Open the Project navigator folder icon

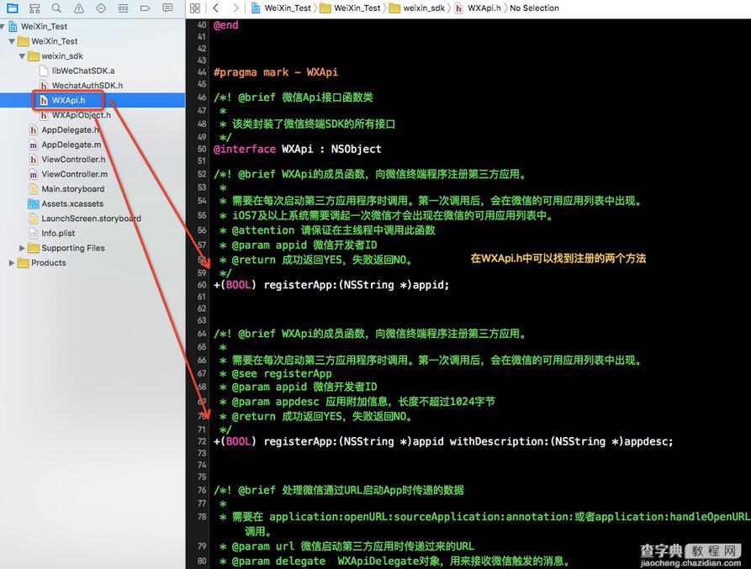tap(12, 8)
